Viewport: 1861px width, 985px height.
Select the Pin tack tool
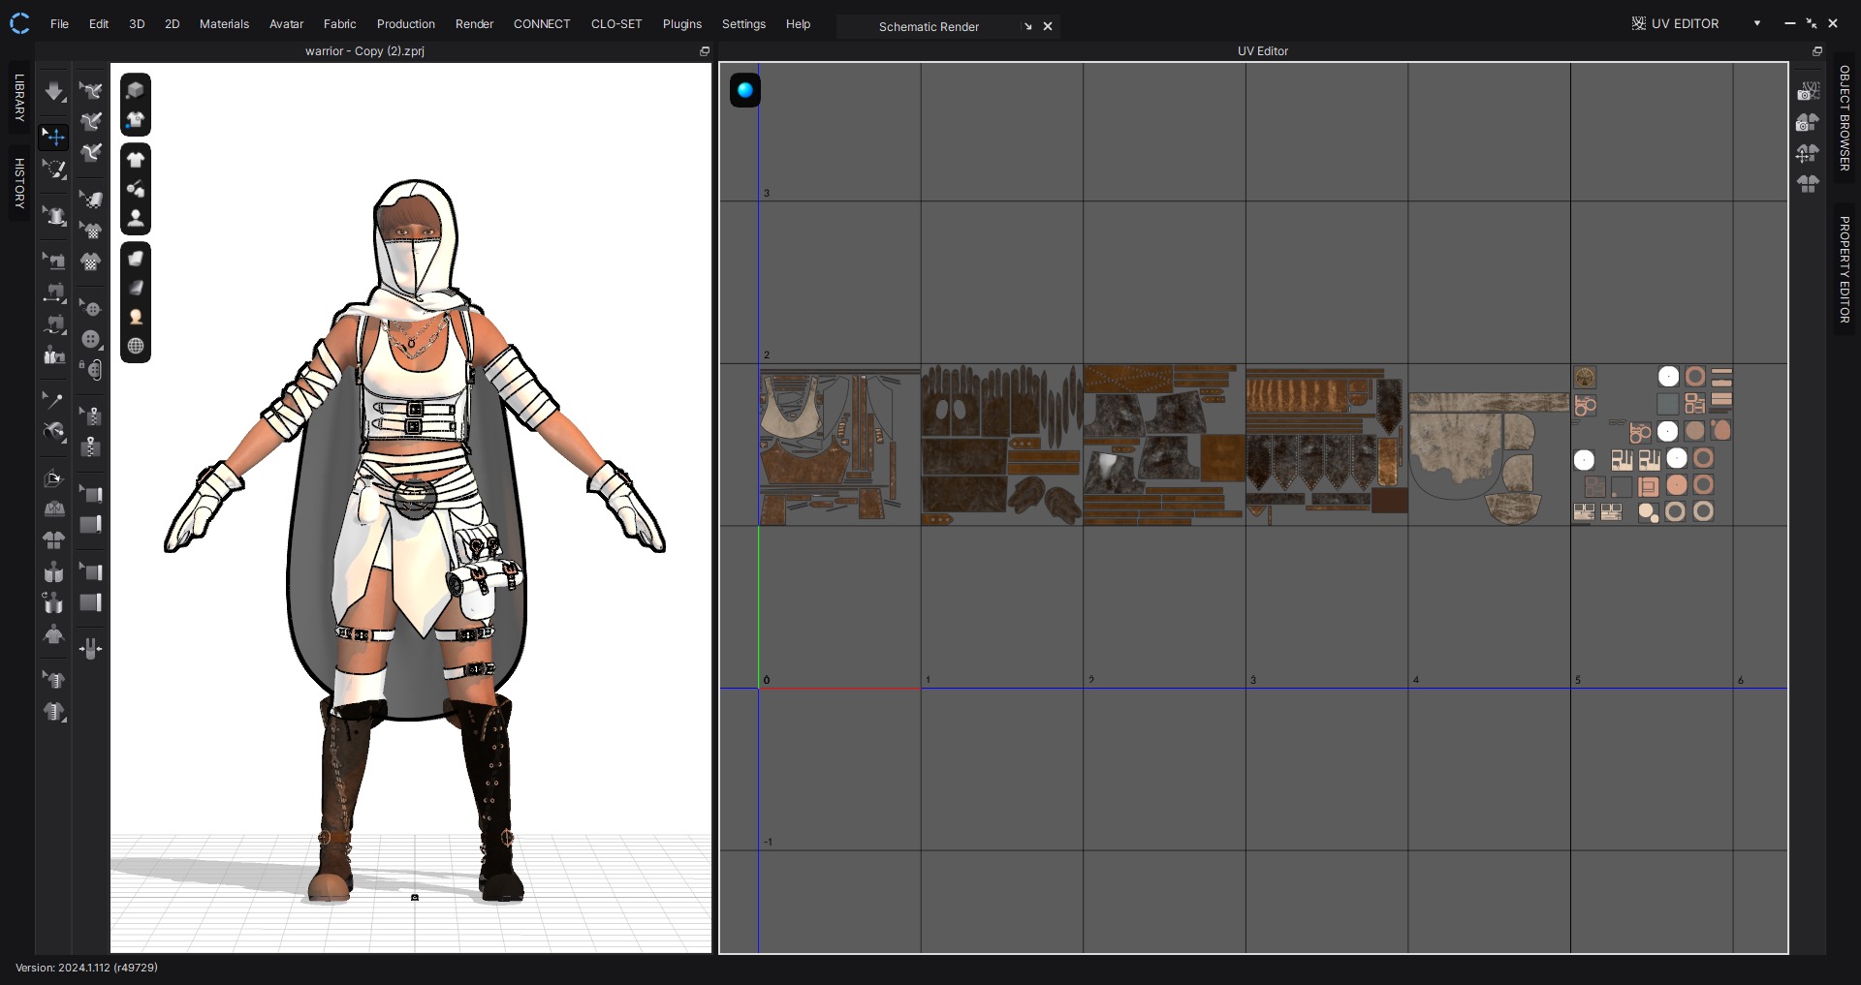click(x=54, y=400)
